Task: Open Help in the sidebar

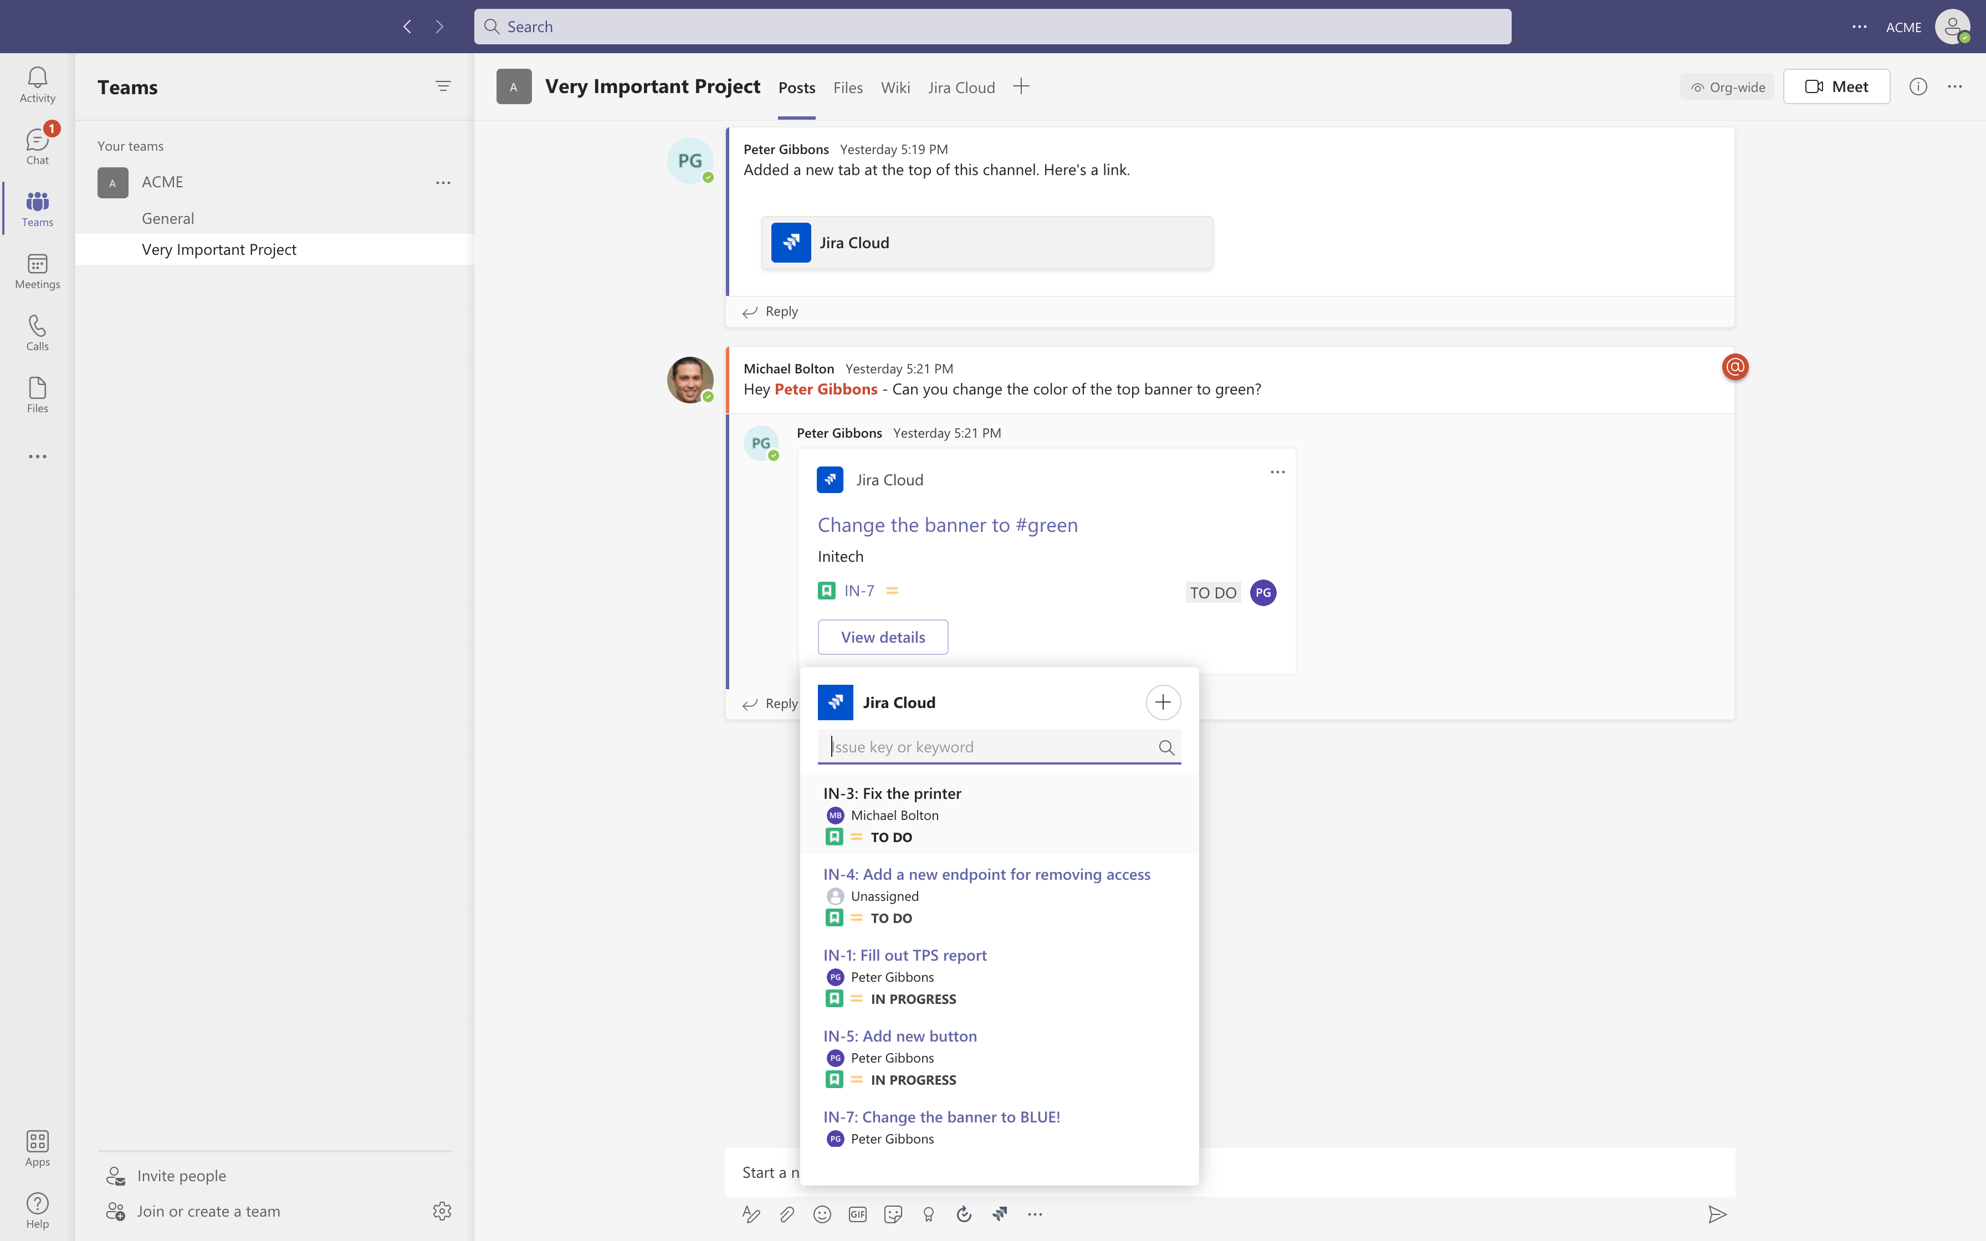Action: tap(37, 1211)
